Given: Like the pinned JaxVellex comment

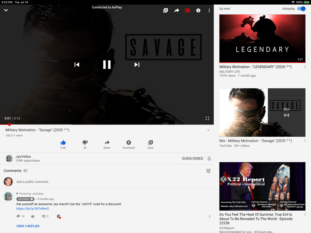Looking at the screenshot, I should tap(18, 216).
